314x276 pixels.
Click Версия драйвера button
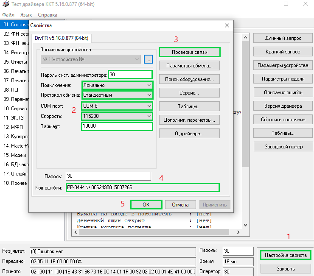pos(283,106)
